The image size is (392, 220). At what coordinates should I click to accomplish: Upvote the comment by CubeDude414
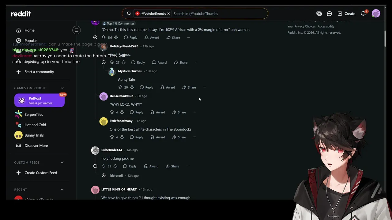click(x=103, y=166)
